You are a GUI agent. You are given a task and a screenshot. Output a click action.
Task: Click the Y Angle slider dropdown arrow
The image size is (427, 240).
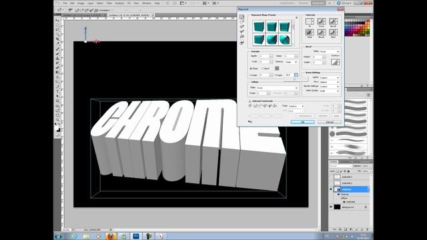tap(296, 75)
